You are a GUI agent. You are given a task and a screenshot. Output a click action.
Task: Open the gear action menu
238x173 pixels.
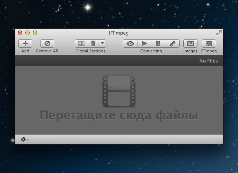point(24,139)
